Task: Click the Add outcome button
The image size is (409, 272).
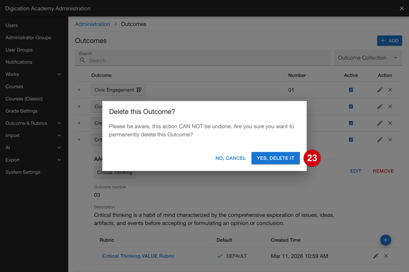Action: (389, 40)
